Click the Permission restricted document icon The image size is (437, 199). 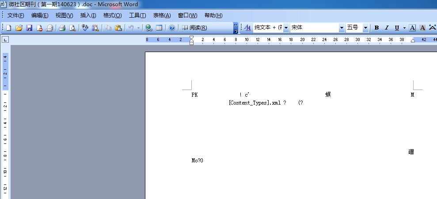[40, 28]
